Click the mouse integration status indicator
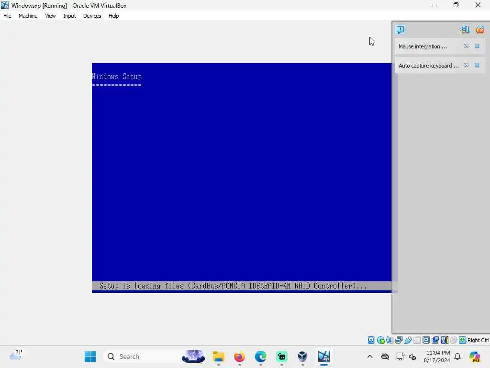The width and height of the screenshot is (490, 368). tap(454, 340)
